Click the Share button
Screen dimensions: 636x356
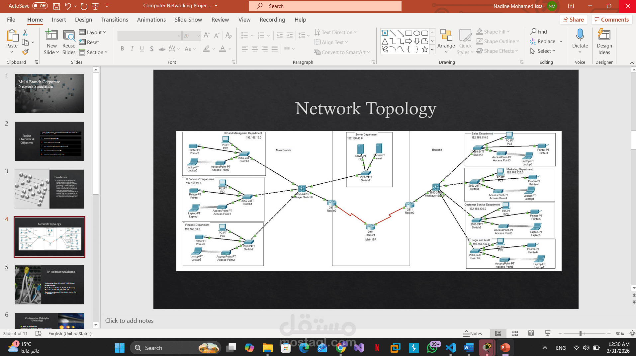tap(574, 20)
